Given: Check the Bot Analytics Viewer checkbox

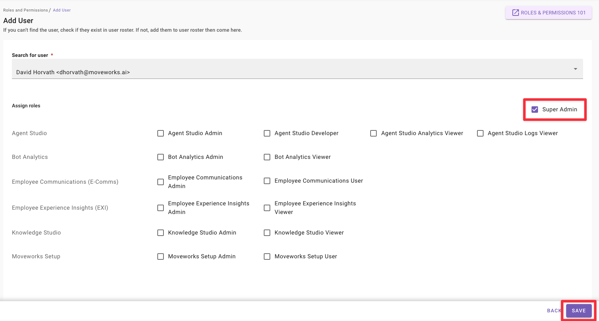Looking at the screenshot, I should click(267, 157).
